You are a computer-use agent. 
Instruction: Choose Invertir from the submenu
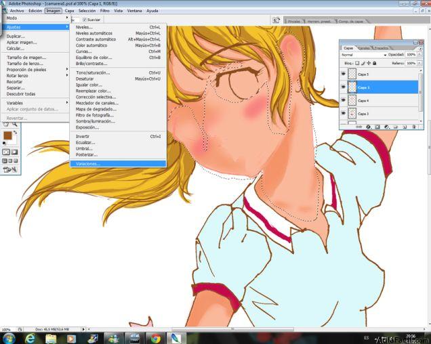pos(118,136)
